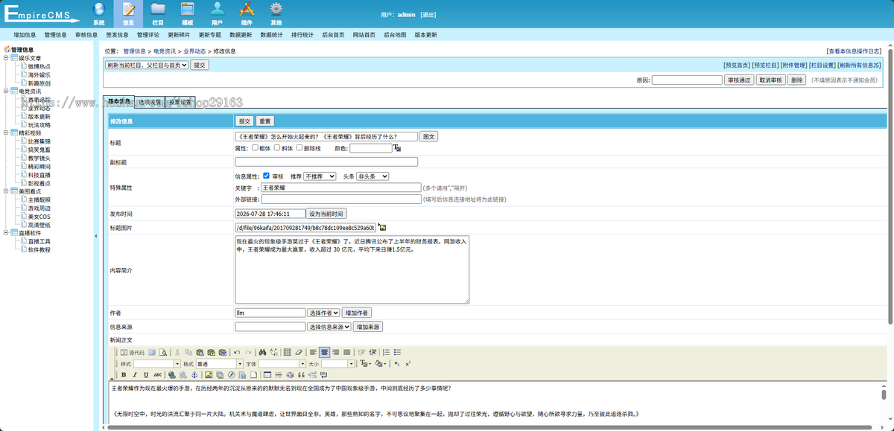Click the Undo arrow in editor toolbar
The image size is (894, 431).
(x=237, y=352)
